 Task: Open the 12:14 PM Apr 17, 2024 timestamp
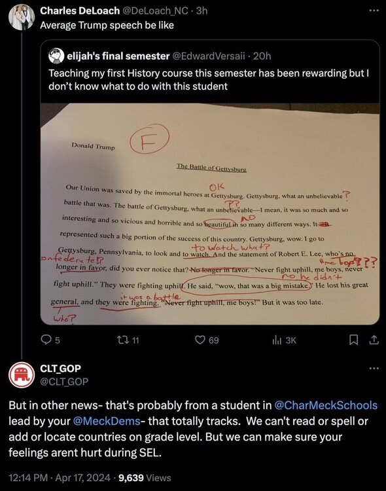(x=60, y=477)
